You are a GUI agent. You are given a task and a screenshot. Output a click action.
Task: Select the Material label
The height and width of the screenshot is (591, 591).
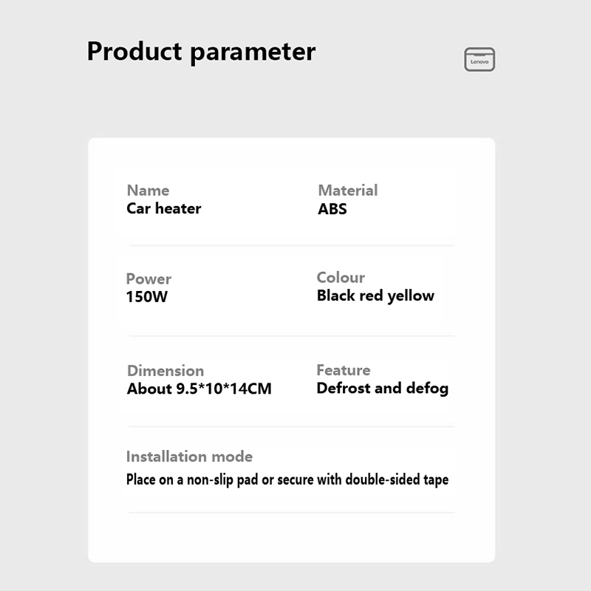click(x=347, y=191)
